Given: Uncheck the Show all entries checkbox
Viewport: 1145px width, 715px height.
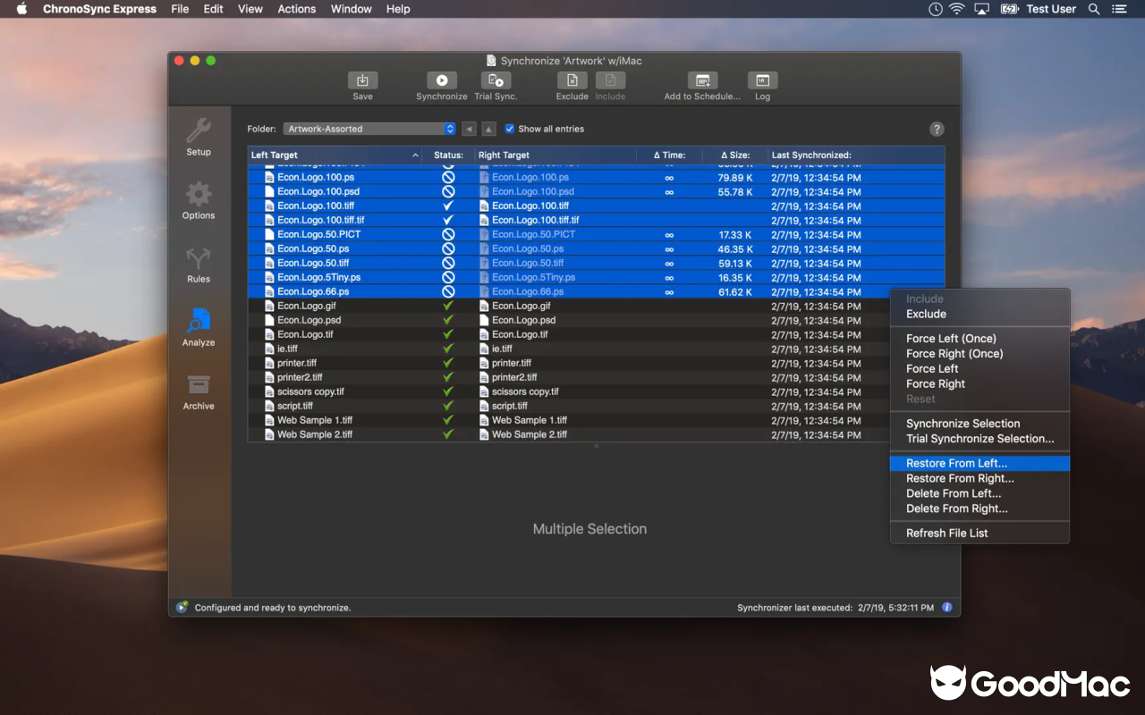Looking at the screenshot, I should (x=509, y=128).
